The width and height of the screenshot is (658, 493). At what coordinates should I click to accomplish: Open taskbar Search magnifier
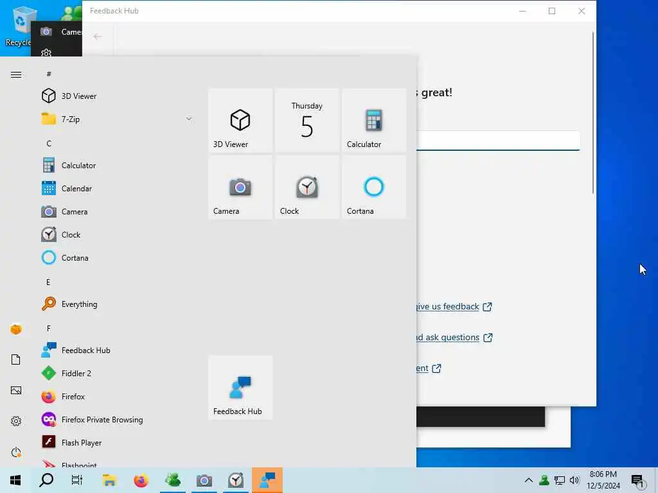46,480
